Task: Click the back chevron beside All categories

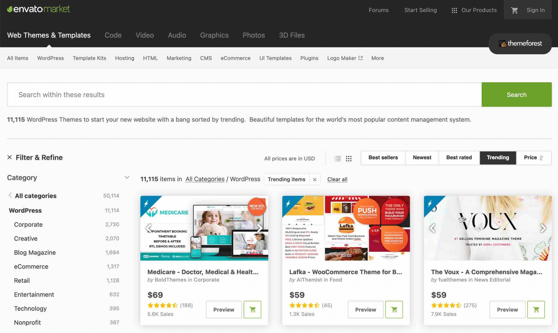Action: (x=10, y=195)
